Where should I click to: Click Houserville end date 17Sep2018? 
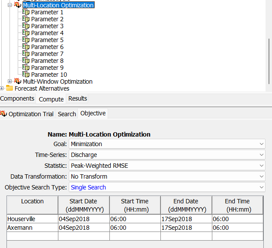tap(186, 219)
